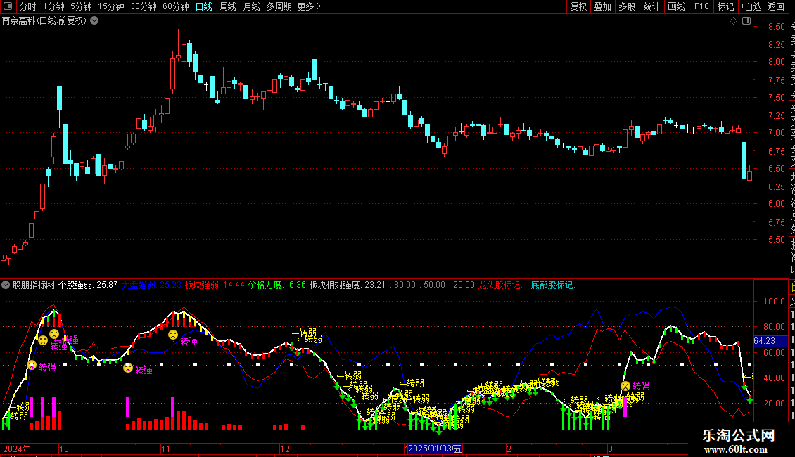Select the 30分钟 period tab
This screenshot has width=795, height=457.
pos(144,6)
